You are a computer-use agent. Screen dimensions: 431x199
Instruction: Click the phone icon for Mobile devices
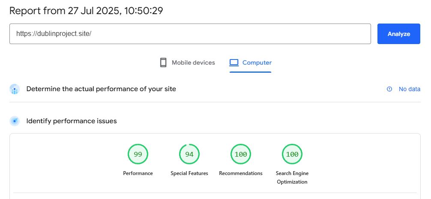point(163,63)
